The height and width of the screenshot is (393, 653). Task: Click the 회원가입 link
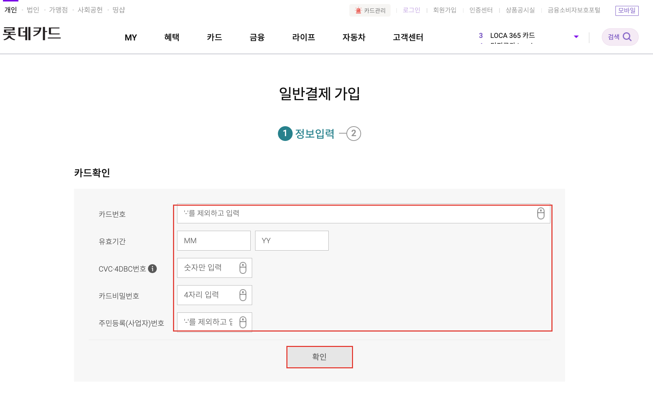(445, 10)
